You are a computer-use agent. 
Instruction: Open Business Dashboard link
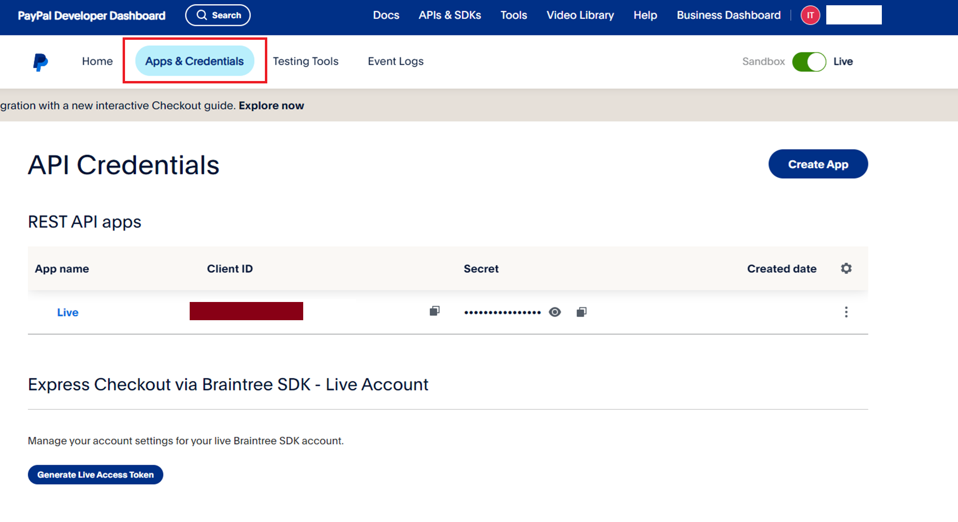(x=729, y=15)
